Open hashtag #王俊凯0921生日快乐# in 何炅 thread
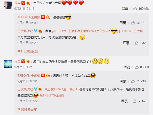The height and width of the screenshot is (115, 153). (x=61, y=89)
